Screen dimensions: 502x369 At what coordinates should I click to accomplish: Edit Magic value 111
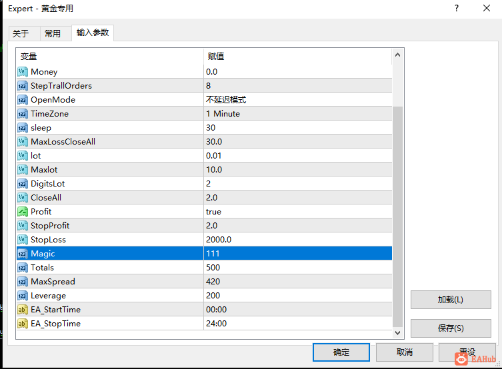coord(298,254)
